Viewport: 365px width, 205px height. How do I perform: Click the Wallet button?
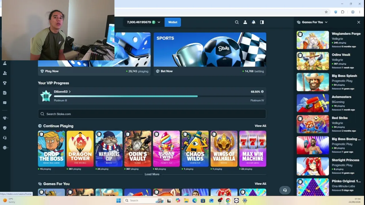click(173, 22)
